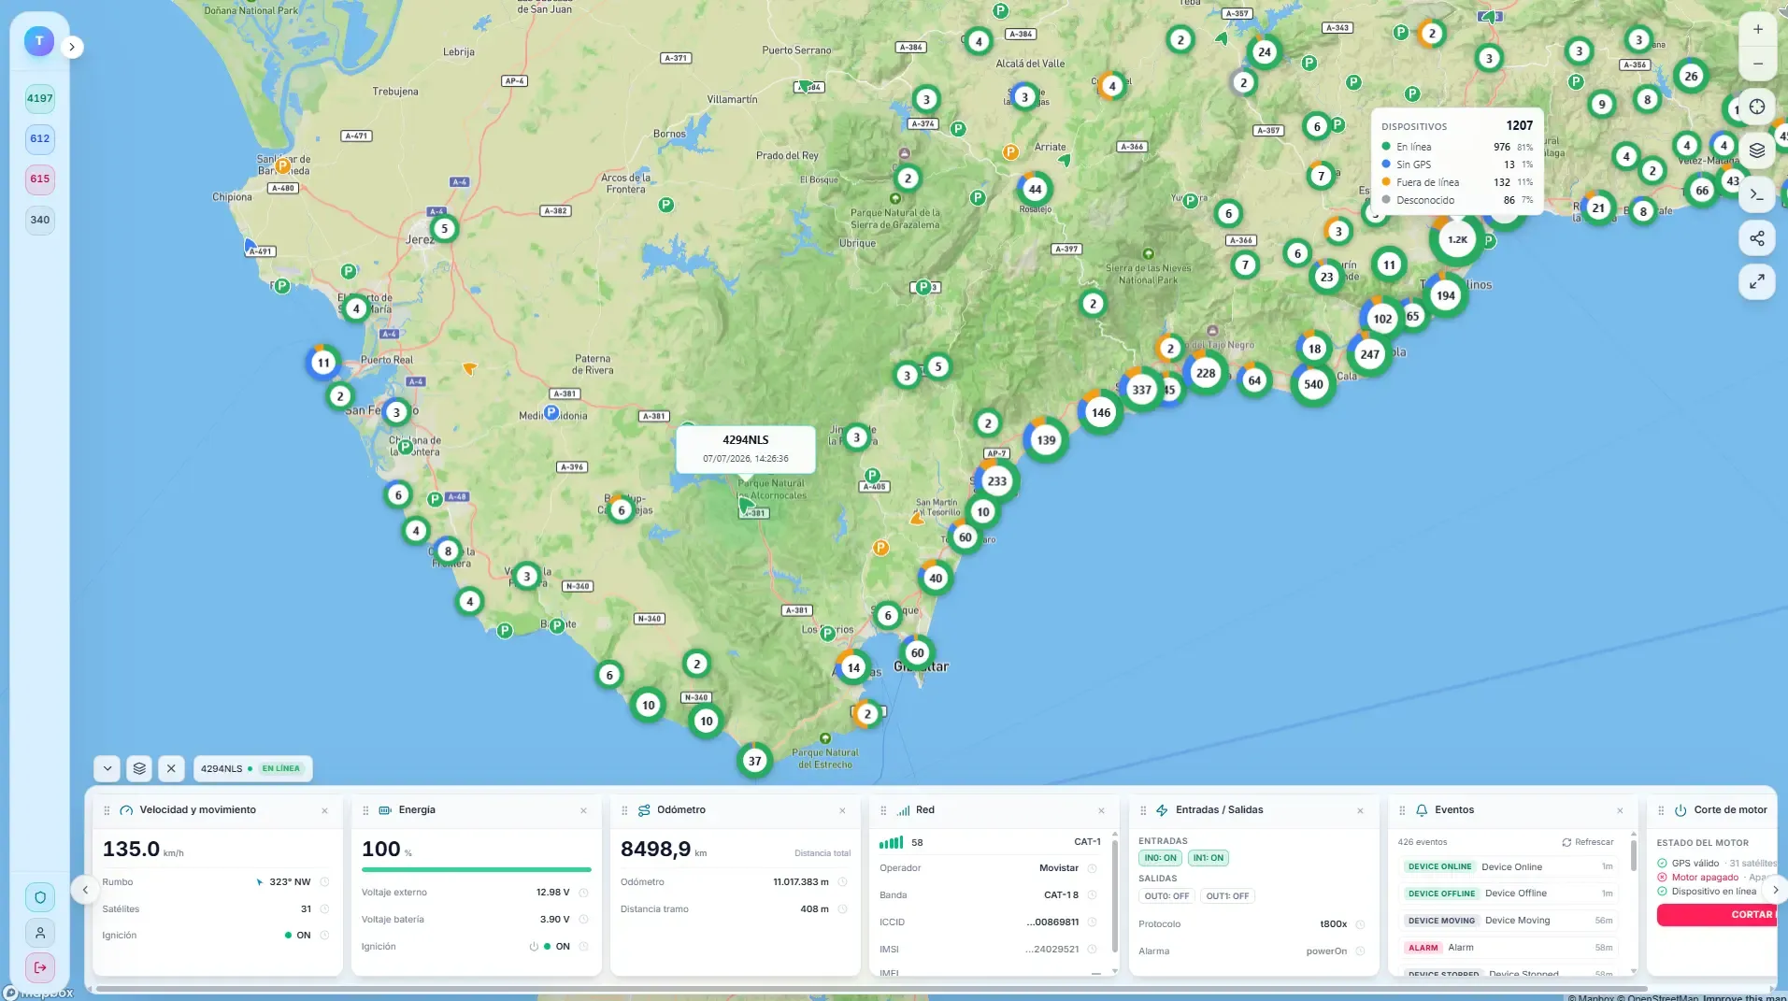This screenshot has width=1788, height=1001.
Task: Click the 4294NLS EN LÍNEA device chip
Action: tap(252, 768)
